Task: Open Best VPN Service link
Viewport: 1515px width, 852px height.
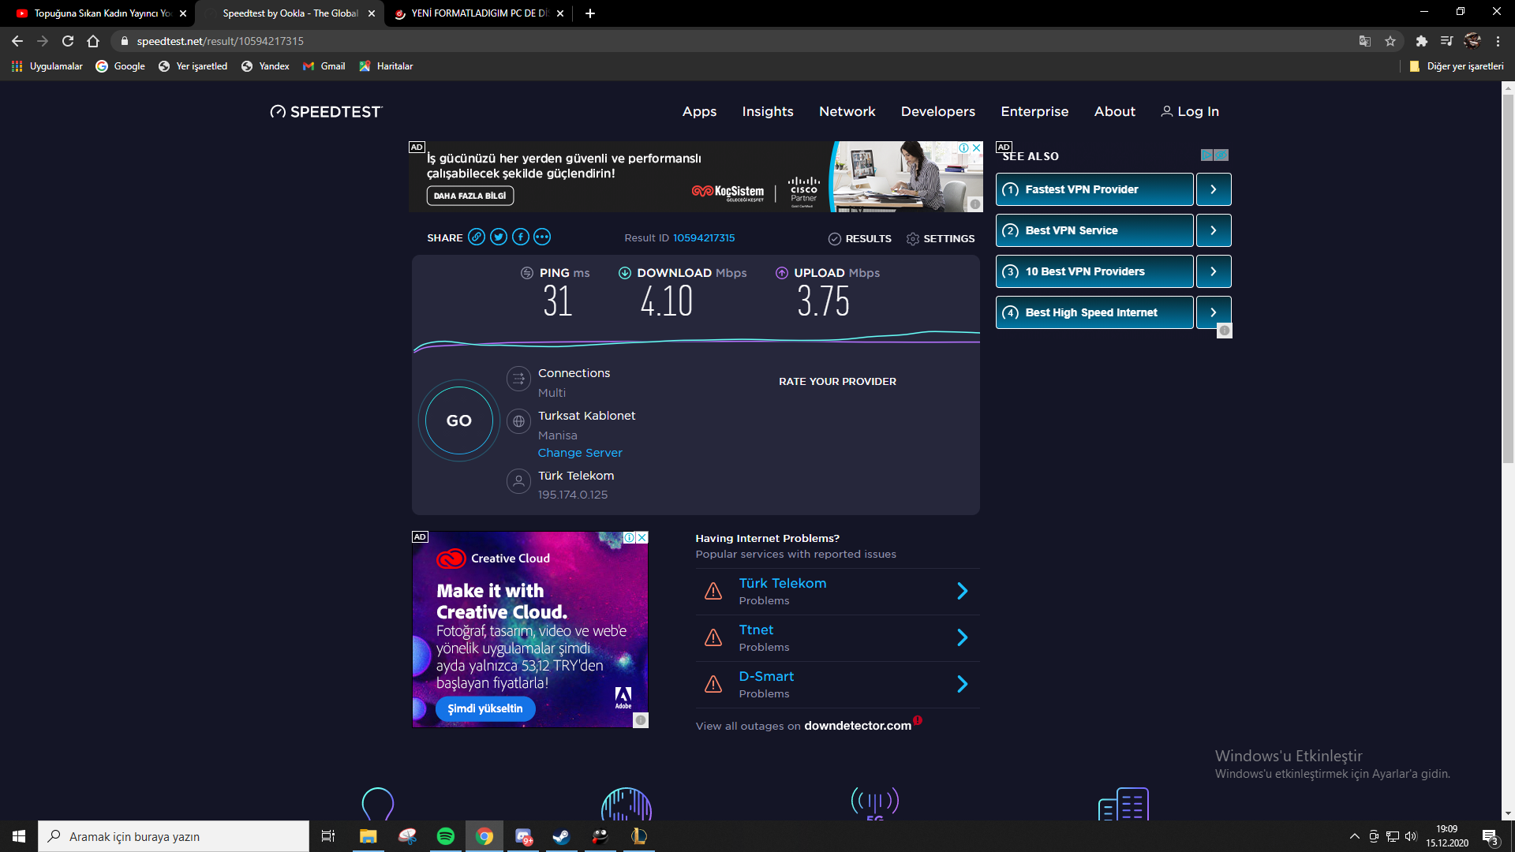Action: pyautogui.click(x=1094, y=230)
